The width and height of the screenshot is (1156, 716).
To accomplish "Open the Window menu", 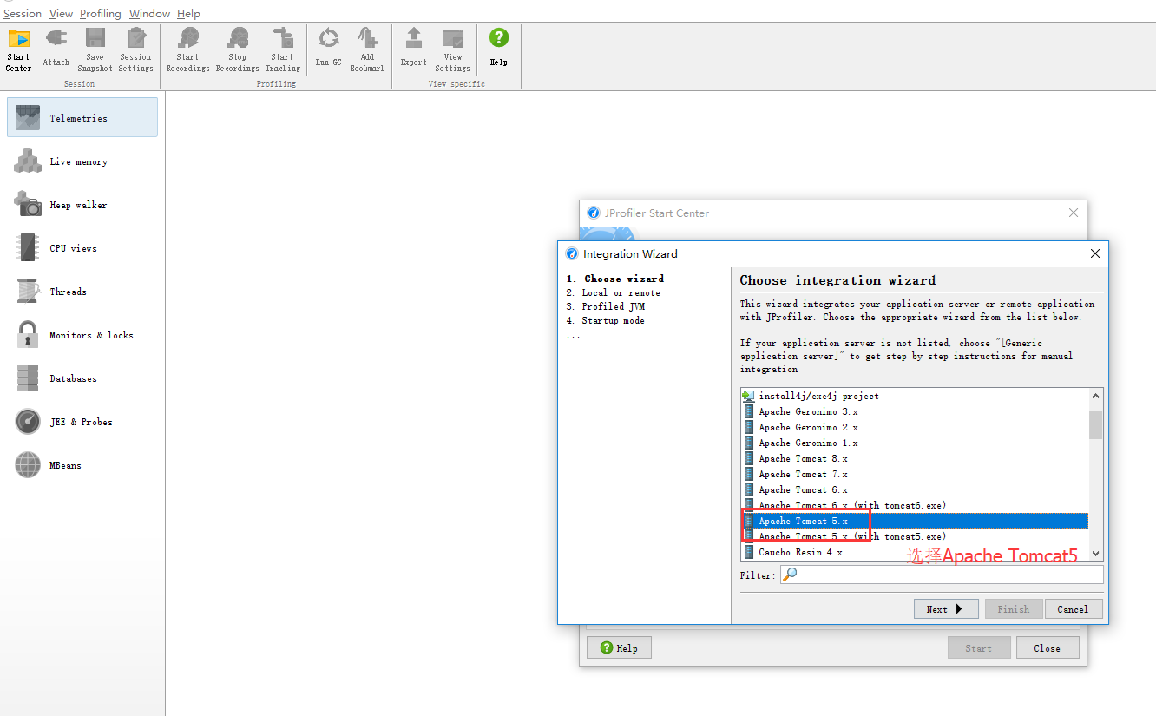I will (x=149, y=14).
